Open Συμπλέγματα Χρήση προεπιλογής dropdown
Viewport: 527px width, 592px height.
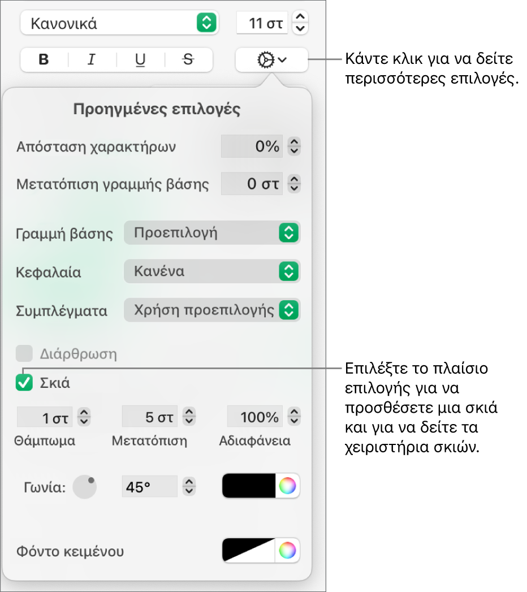tap(212, 310)
